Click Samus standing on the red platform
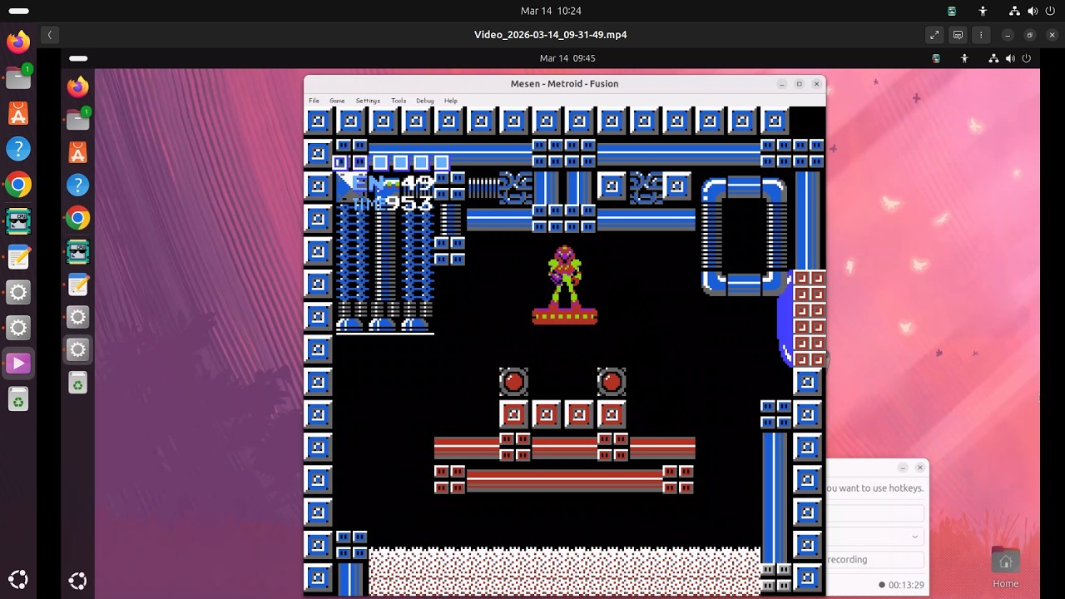 click(x=565, y=277)
